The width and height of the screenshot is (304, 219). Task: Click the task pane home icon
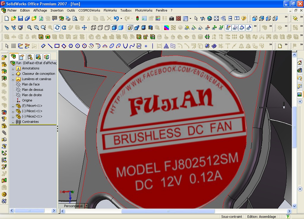tap(300, 63)
